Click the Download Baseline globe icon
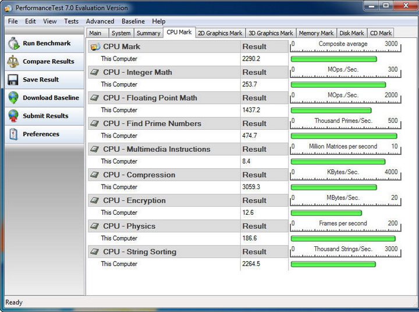Viewport: 419px width, 312px height. [x=13, y=98]
